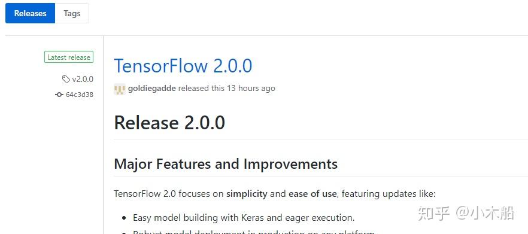This screenshot has width=528, height=234.
Task: Click 'Major Features and Improvements' heading
Action: [x=226, y=164]
